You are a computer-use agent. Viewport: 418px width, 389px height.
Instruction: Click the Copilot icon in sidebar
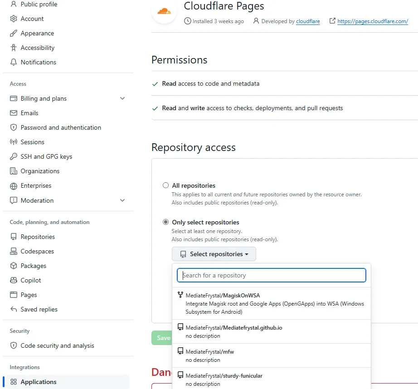[x=13, y=280]
